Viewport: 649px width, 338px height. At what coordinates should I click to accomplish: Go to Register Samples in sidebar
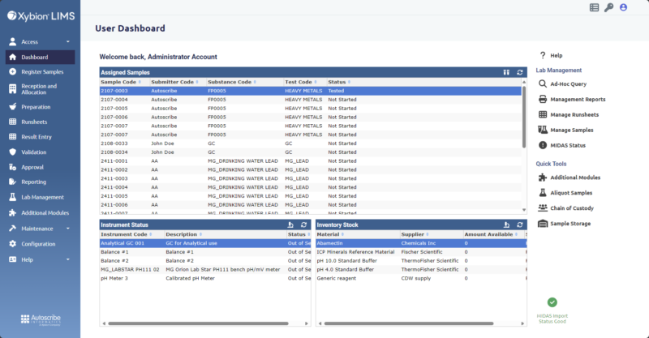coord(41,72)
